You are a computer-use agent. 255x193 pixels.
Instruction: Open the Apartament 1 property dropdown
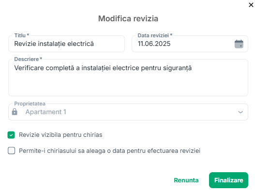tap(128, 112)
